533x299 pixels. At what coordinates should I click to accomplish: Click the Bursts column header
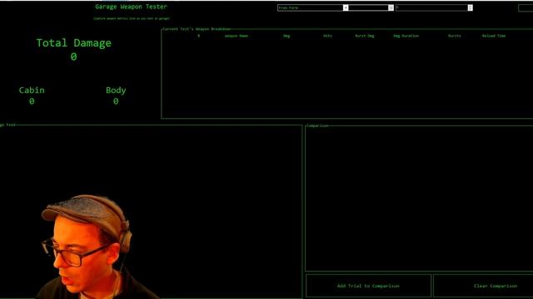click(x=455, y=36)
